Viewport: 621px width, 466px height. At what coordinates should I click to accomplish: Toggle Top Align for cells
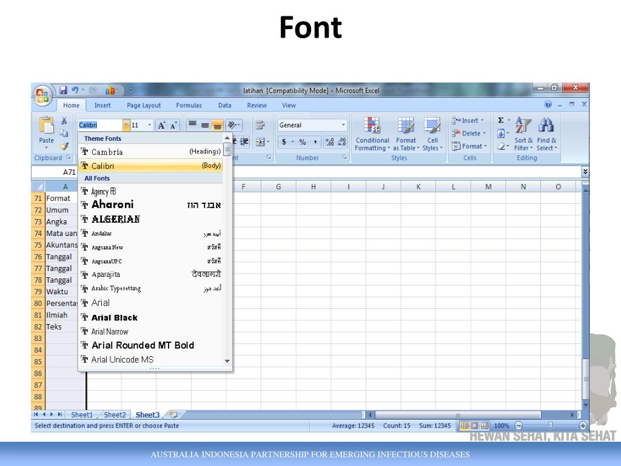coord(192,125)
